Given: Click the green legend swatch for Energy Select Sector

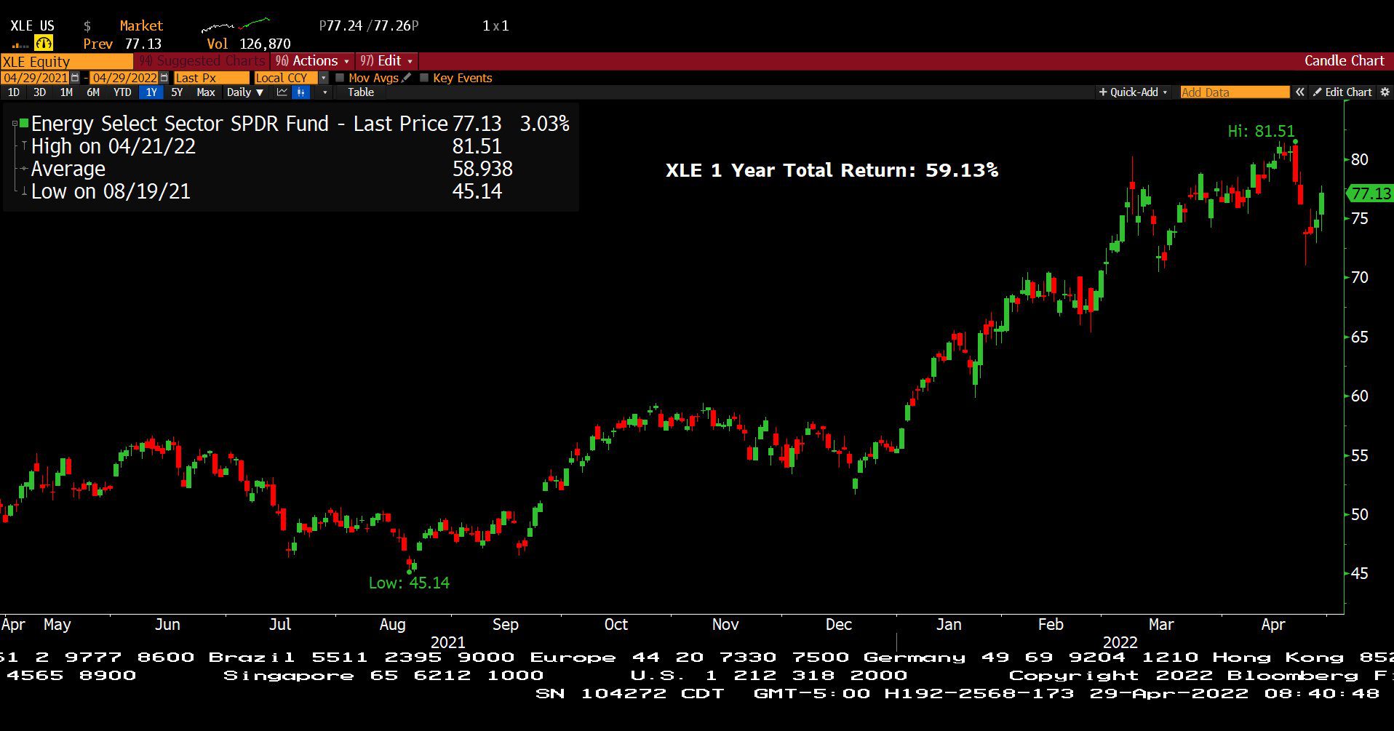Looking at the screenshot, I should click(24, 124).
